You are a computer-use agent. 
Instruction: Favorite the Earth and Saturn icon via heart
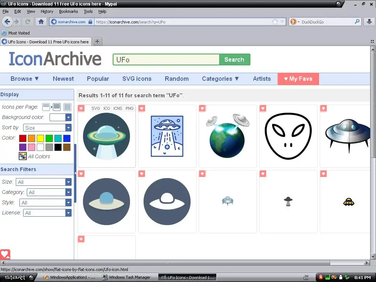pos(202,108)
